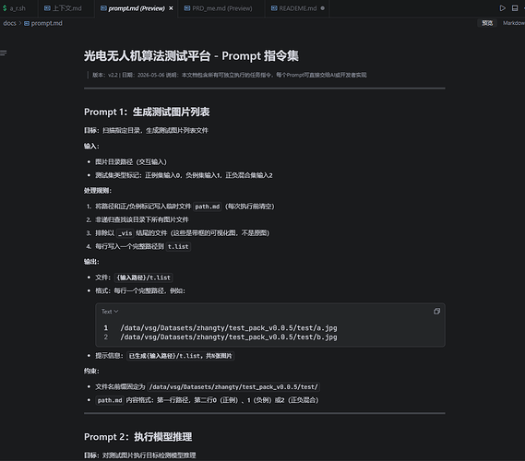Click the unsaved dot on READEME.md tab
Screen dimensions: 525x461
[322, 8]
